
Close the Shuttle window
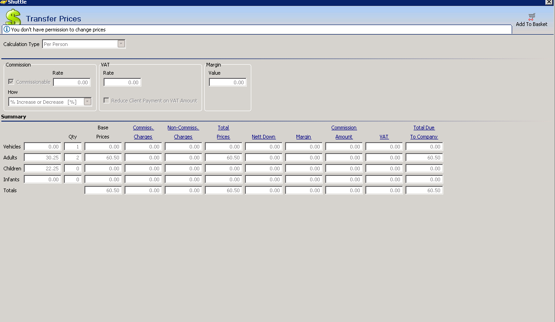tap(549, 2)
